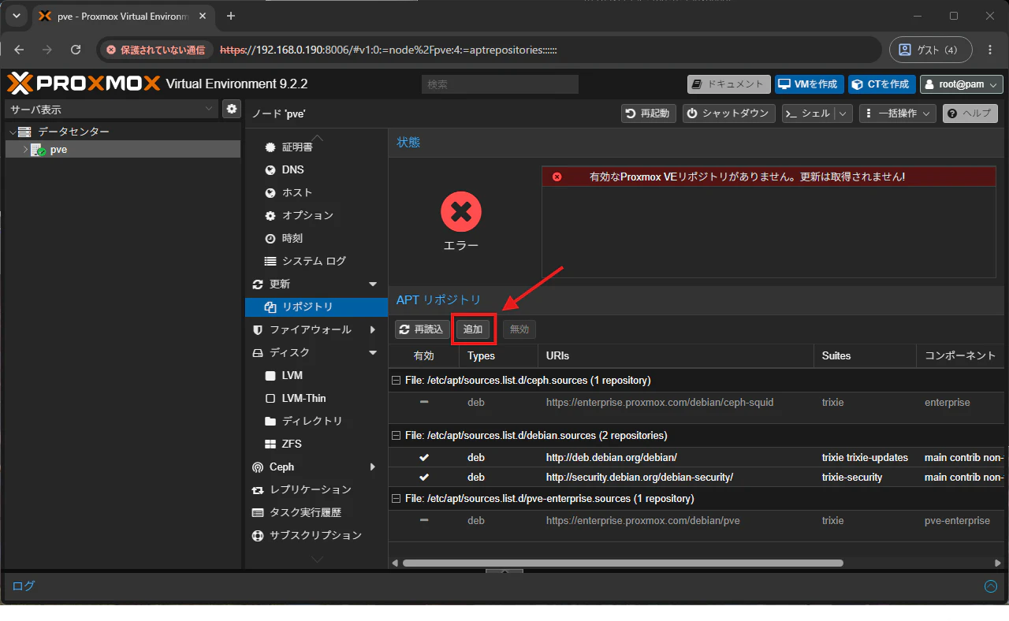Click the 追加 add repository button
1009x621 pixels.
click(473, 329)
